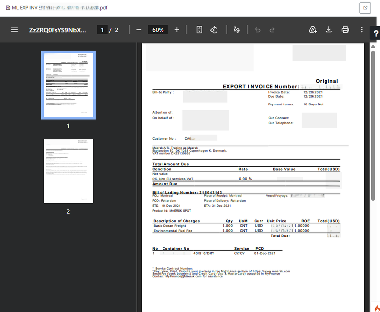Save the PDF to Google Drive
The image size is (380, 312).
[x=313, y=30]
